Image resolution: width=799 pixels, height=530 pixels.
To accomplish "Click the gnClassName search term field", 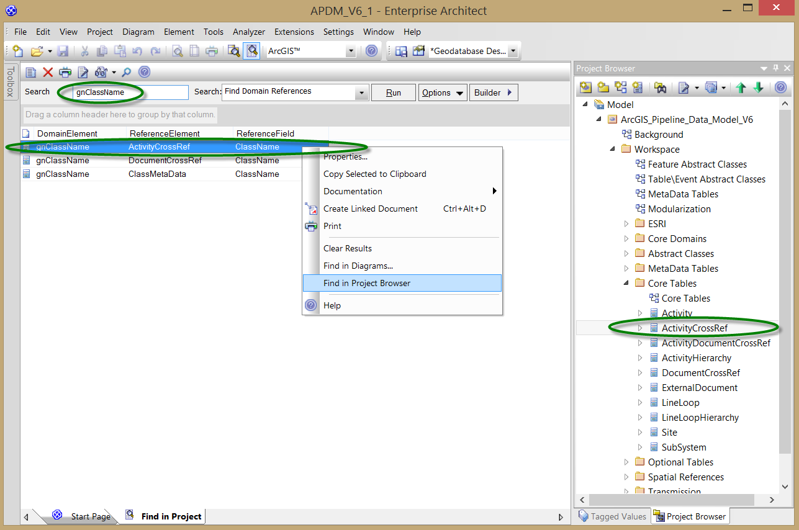I will [x=129, y=92].
